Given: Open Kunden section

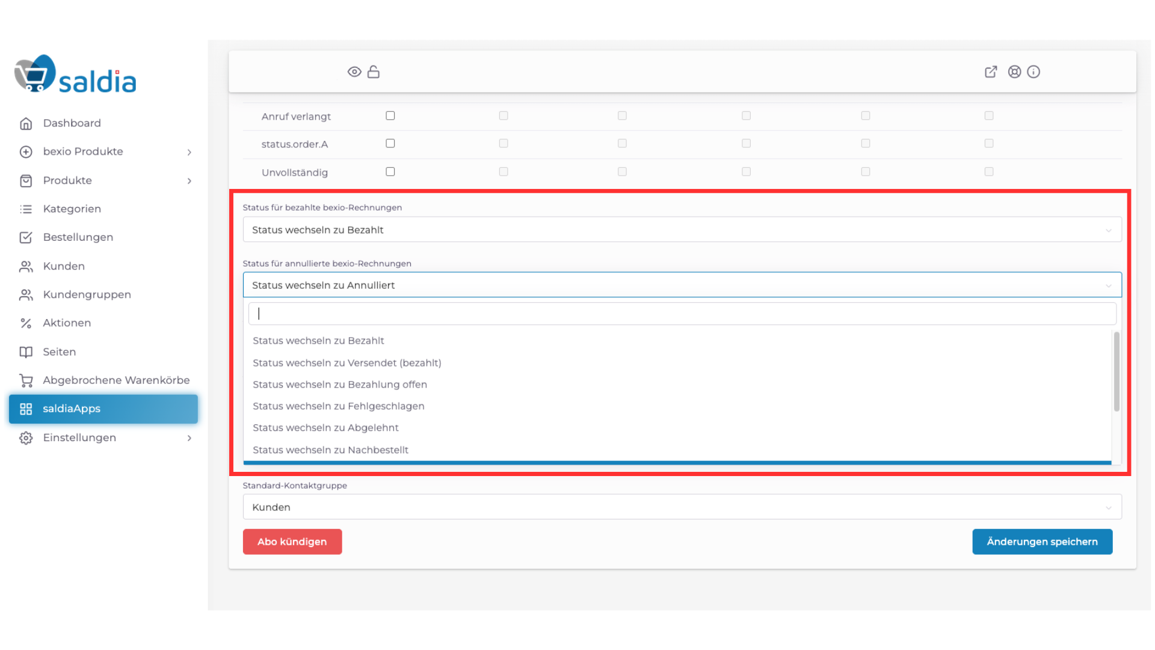Looking at the screenshot, I should pos(103,266).
